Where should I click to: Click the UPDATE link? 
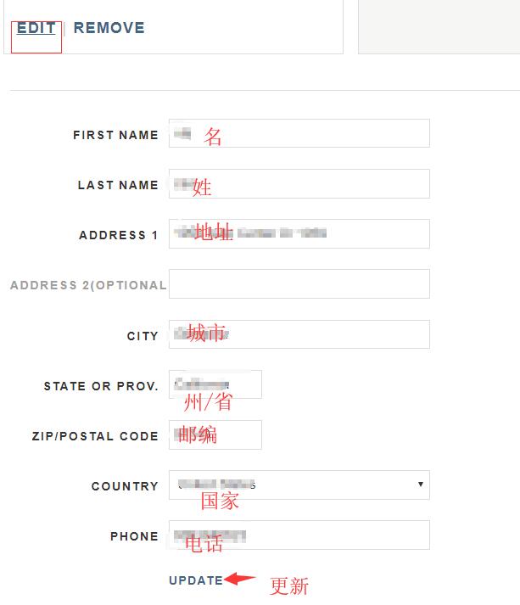(195, 580)
